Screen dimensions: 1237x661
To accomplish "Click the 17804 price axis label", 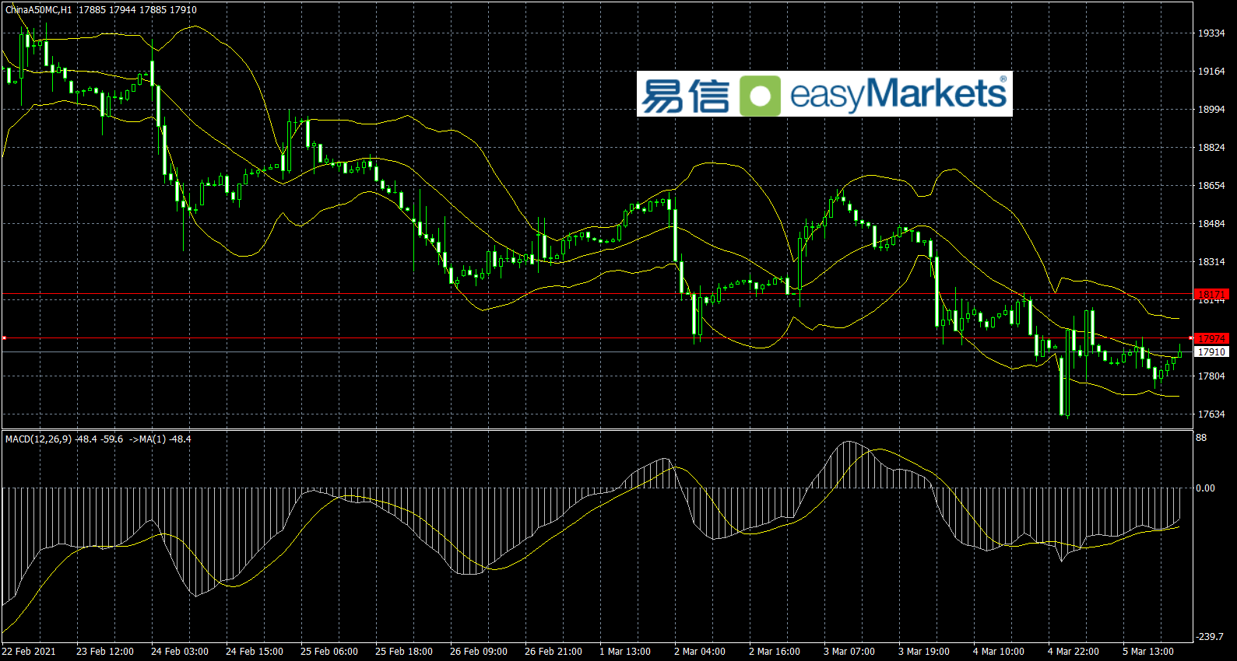I will (x=1211, y=376).
